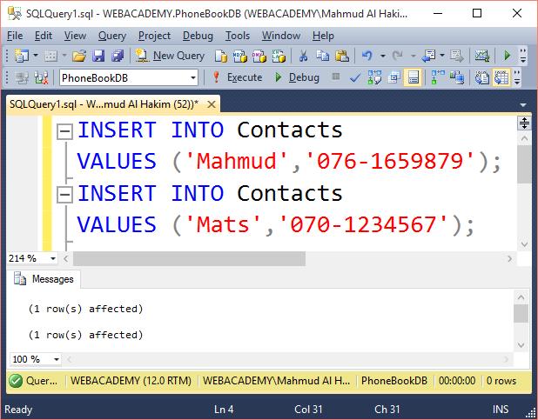Image resolution: width=538 pixels, height=420 pixels.
Task: Click the Activity Monitor icon
Action: [x=482, y=56]
